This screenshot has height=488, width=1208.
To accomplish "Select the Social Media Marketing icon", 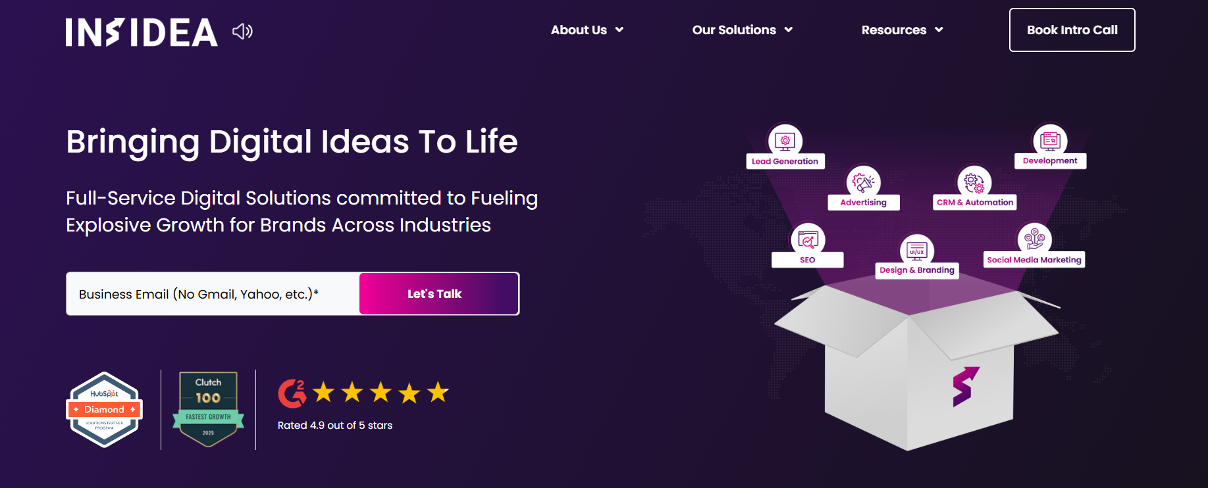I will 1034,238.
